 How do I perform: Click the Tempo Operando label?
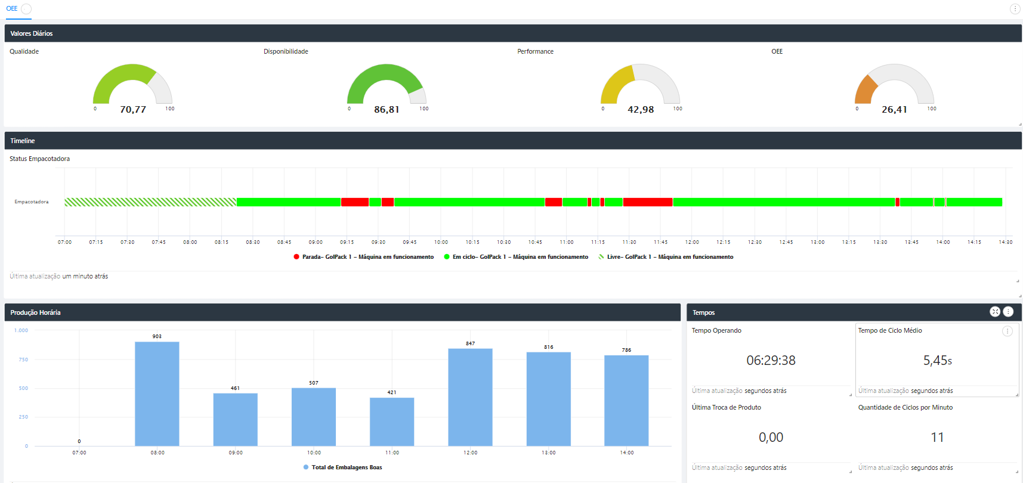(716, 330)
